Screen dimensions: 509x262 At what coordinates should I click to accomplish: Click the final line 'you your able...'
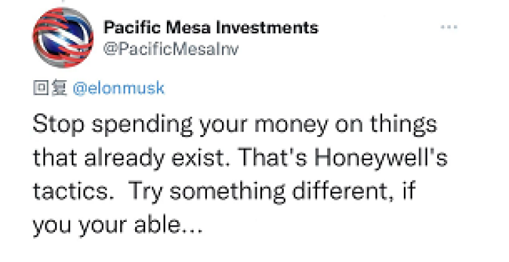[x=118, y=225]
